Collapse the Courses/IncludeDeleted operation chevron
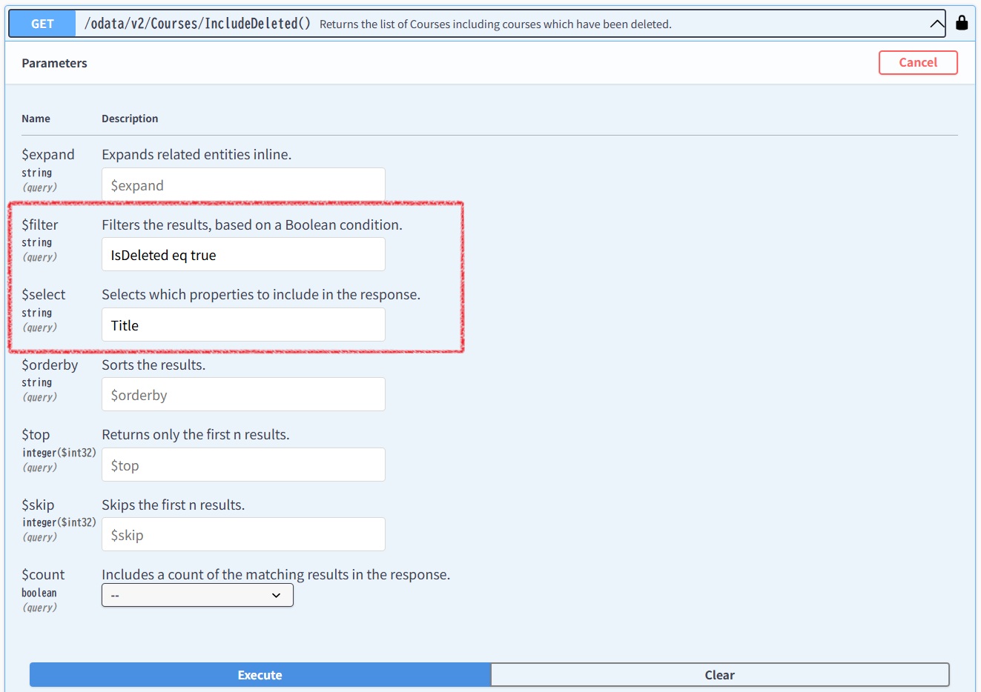Screen dimensions: 981x692 937,24
